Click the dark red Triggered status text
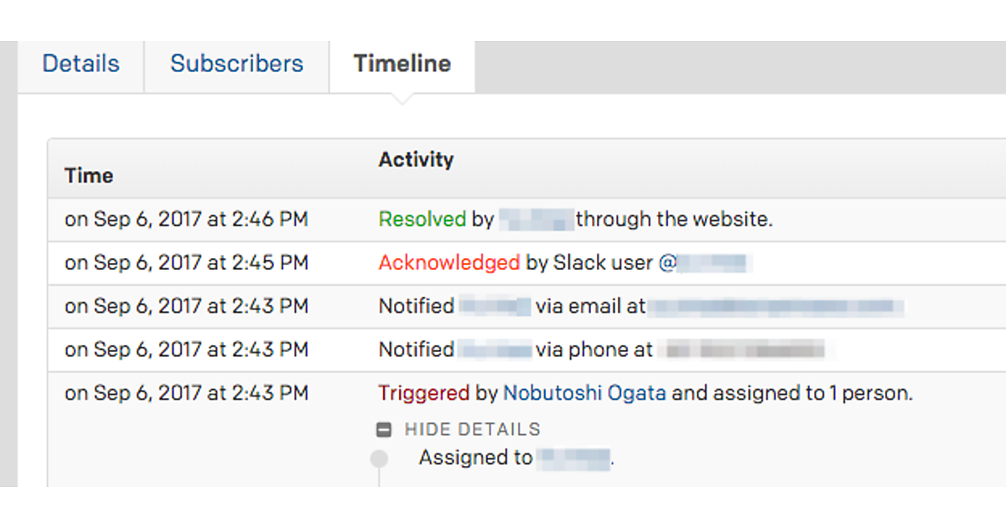The height and width of the screenshot is (528, 1006). point(423,393)
